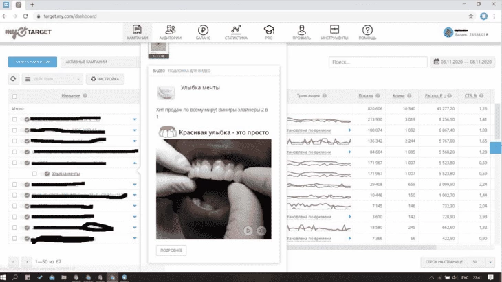Open the Баланс section icon
Screen dimensions: 502x282
coord(203,30)
